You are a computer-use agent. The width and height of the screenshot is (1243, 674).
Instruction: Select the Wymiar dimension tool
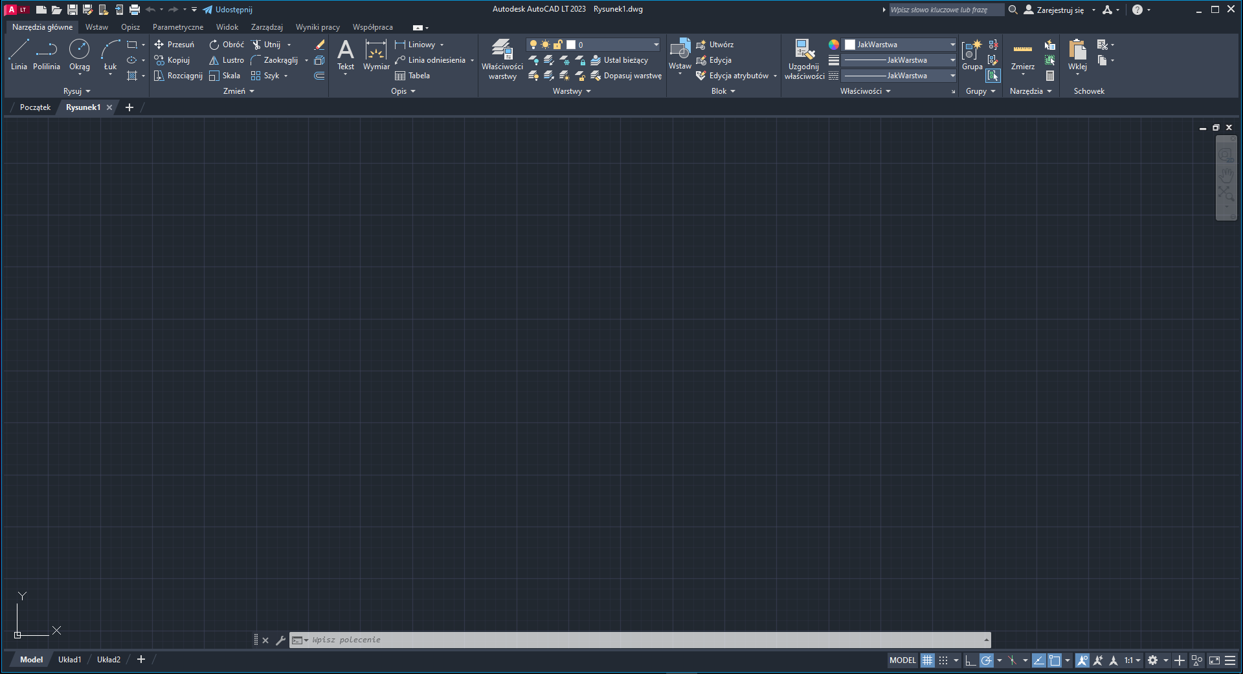(x=376, y=54)
